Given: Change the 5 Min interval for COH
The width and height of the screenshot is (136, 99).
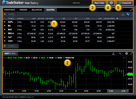Looking at the screenshot, I should tap(20, 41).
